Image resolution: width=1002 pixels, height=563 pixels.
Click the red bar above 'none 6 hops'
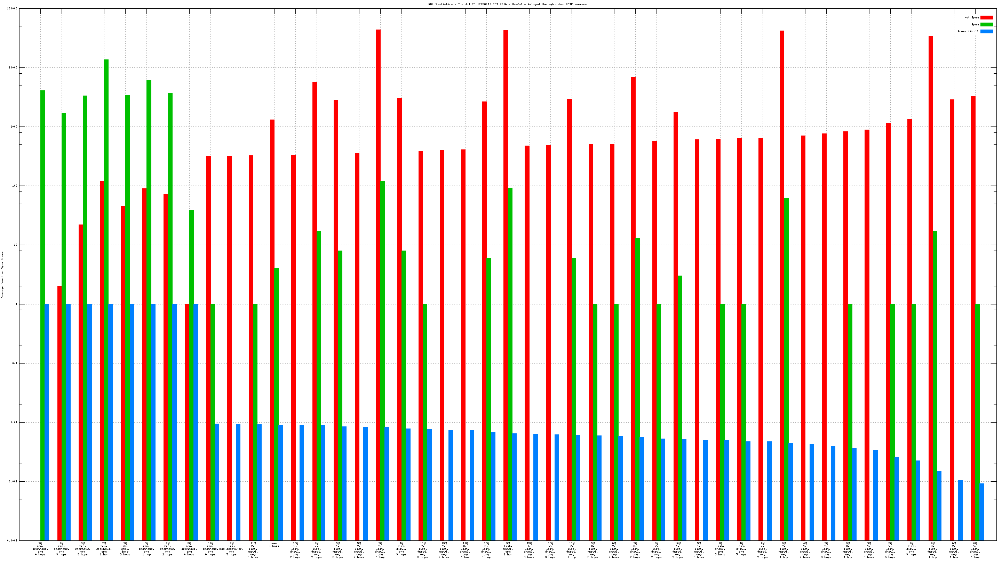click(x=272, y=329)
